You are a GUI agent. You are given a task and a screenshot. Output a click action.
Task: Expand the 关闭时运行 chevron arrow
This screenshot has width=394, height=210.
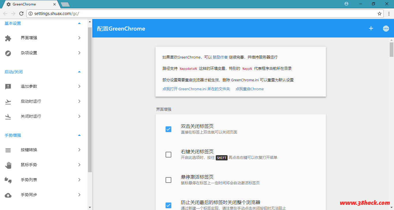click(x=79, y=116)
